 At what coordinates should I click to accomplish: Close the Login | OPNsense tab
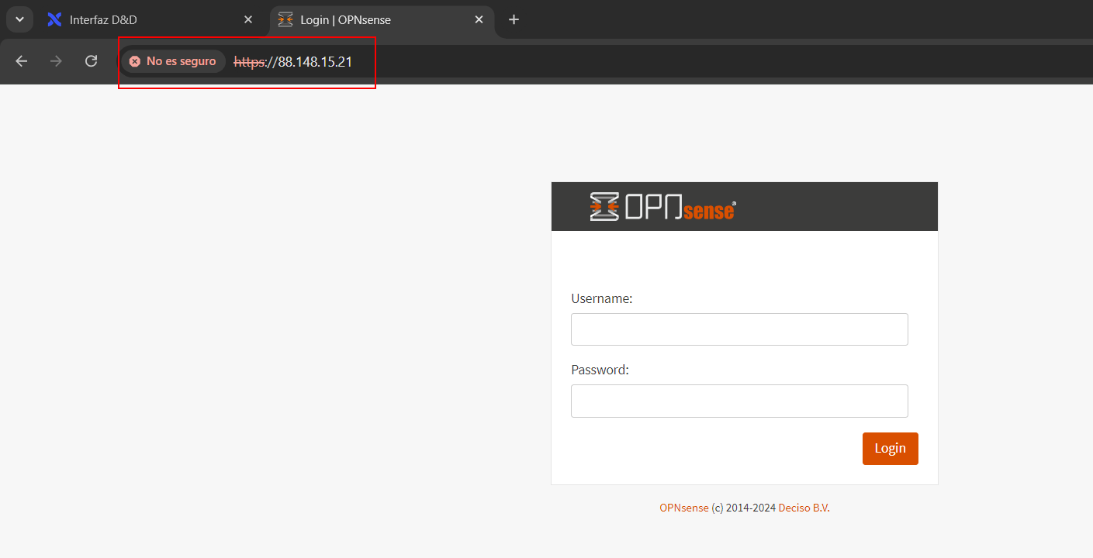point(479,20)
